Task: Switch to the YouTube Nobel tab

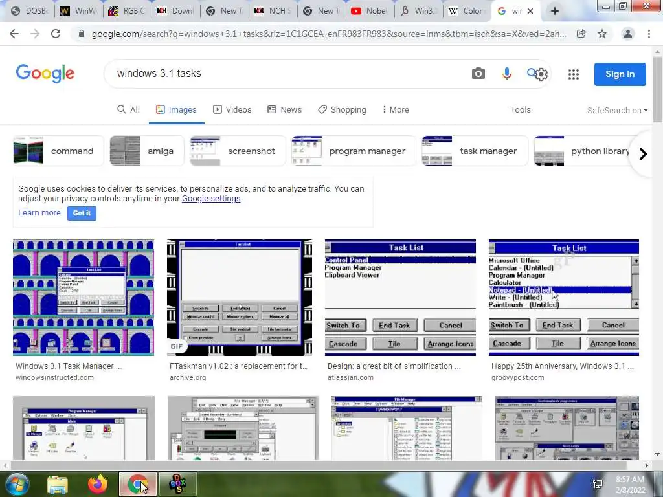Action: point(370,11)
